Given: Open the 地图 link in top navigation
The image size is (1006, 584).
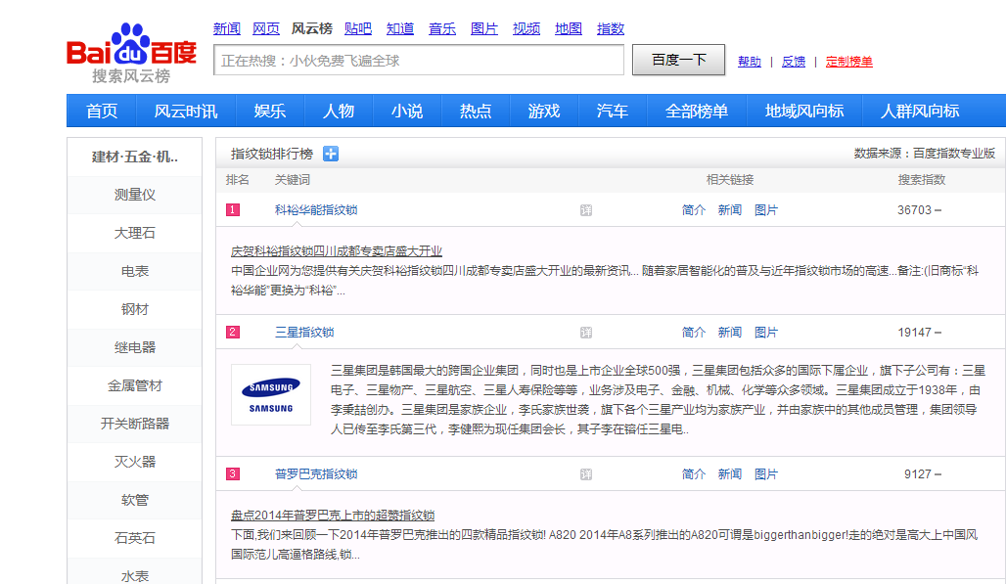Looking at the screenshot, I should coord(569,28).
